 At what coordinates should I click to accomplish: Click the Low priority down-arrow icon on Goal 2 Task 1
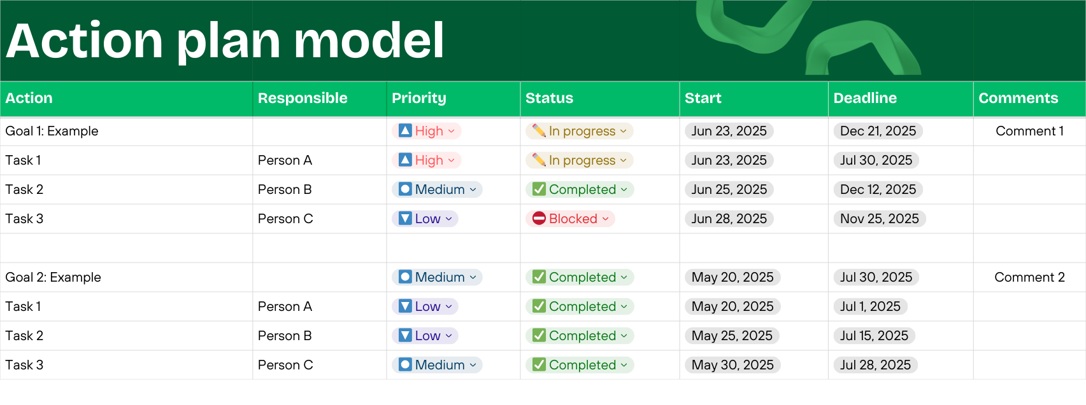[404, 306]
